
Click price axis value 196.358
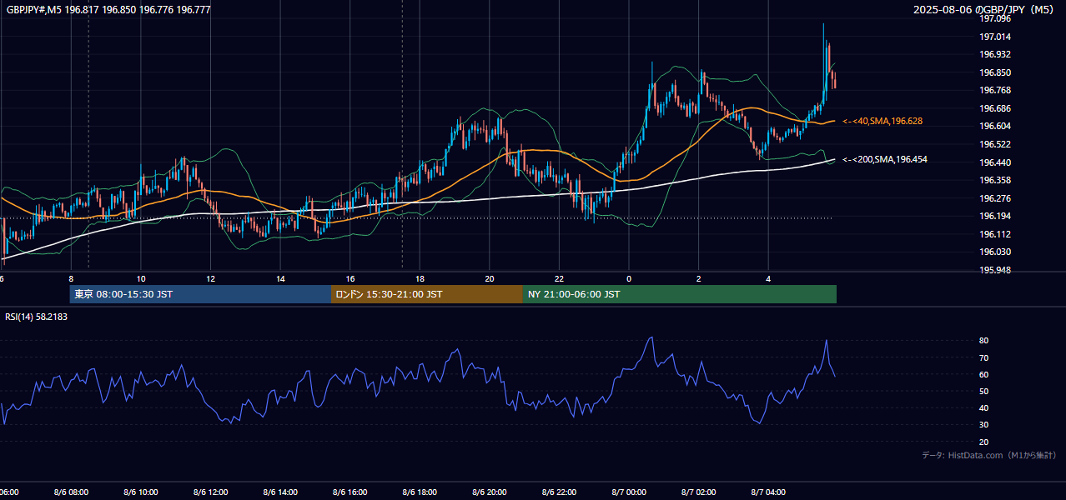(995, 180)
